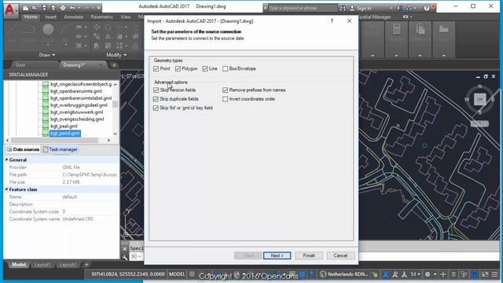
Task: Open the Netherlands-RDN coordinate system selector
Action: [x=344, y=274]
